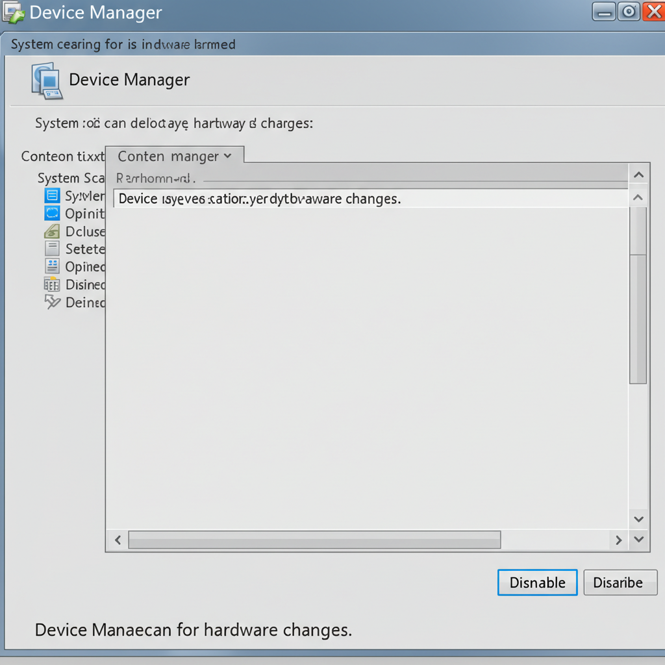Viewport: 665px width, 665px height.
Task: Click the Disnable button
Action: pos(537,583)
